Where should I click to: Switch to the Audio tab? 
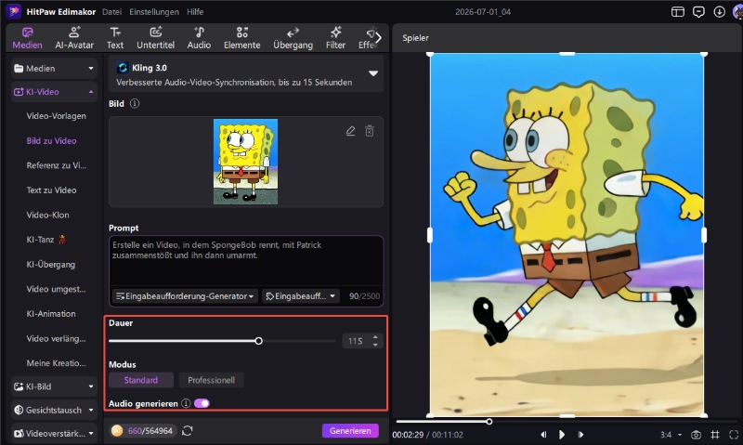[x=199, y=38]
